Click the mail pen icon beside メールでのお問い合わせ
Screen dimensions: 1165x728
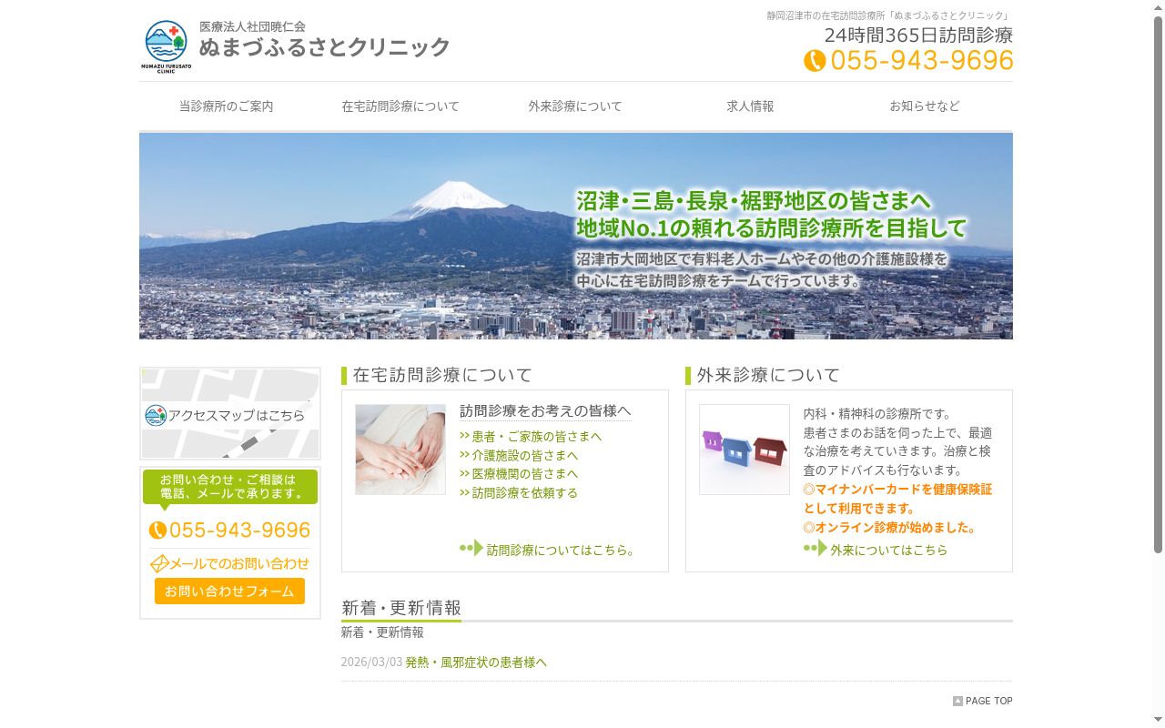tap(159, 564)
